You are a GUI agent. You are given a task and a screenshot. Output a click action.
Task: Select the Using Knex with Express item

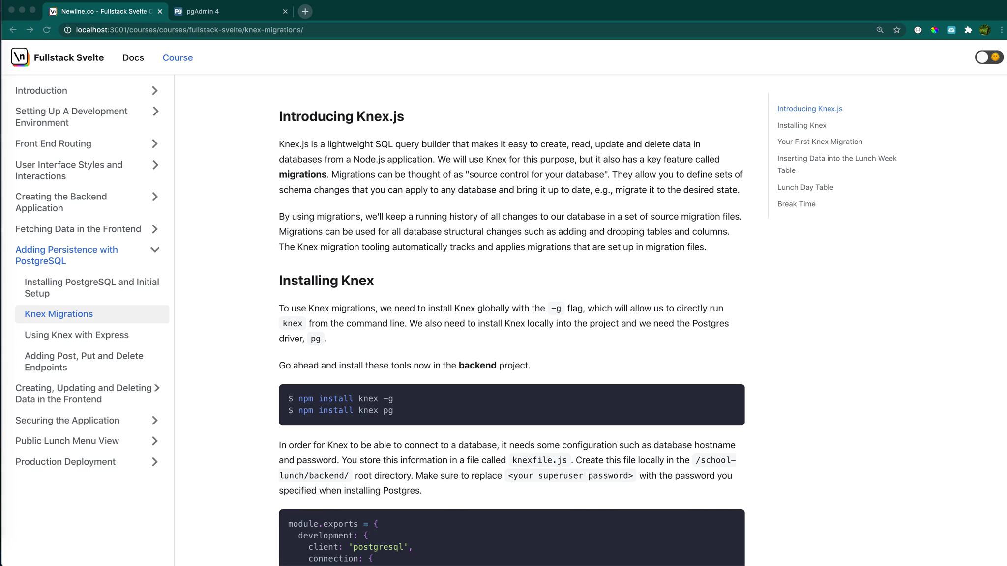point(77,335)
